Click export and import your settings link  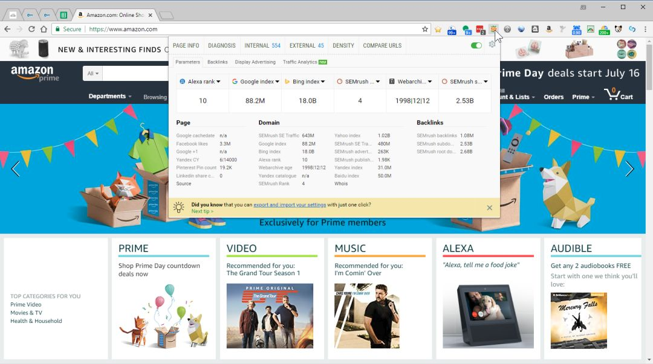(x=290, y=205)
